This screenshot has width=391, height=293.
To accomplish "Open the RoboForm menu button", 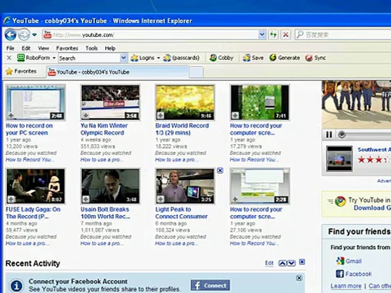I will click(36, 58).
